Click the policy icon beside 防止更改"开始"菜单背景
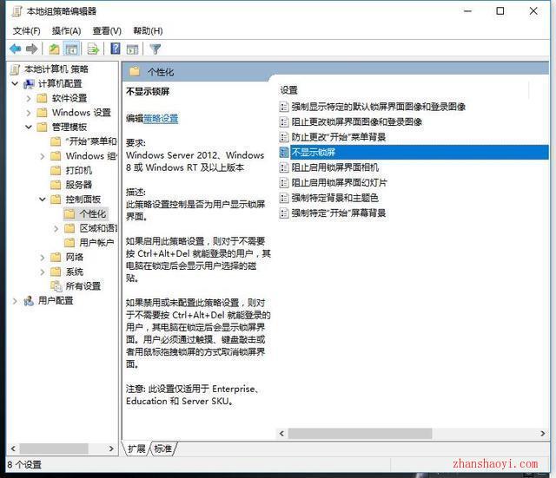 click(284, 137)
